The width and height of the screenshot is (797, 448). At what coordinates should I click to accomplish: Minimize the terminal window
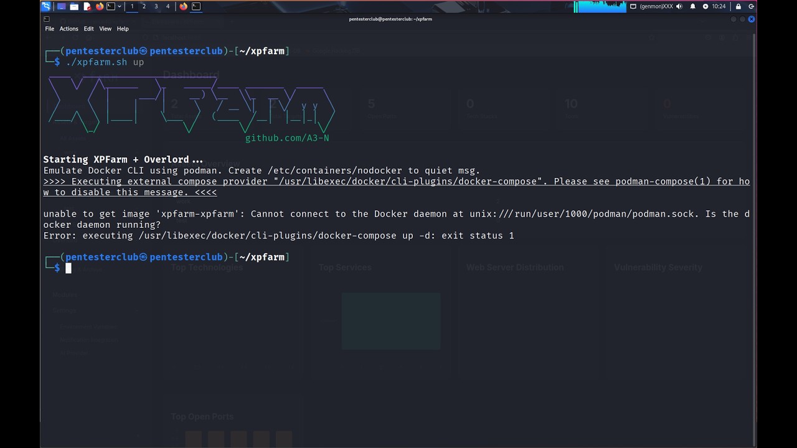point(733,19)
